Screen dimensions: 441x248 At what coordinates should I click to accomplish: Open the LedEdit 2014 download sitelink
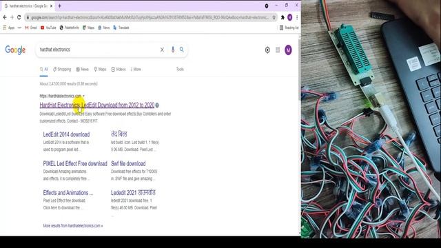66,134
